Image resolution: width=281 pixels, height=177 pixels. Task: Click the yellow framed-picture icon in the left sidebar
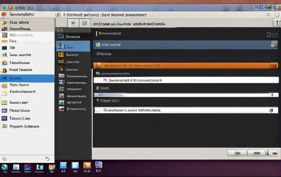point(4,102)
